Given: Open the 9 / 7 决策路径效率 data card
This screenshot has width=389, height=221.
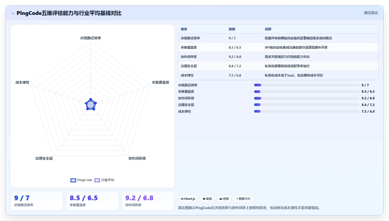Looking at the screenshot, I should 37,201.
